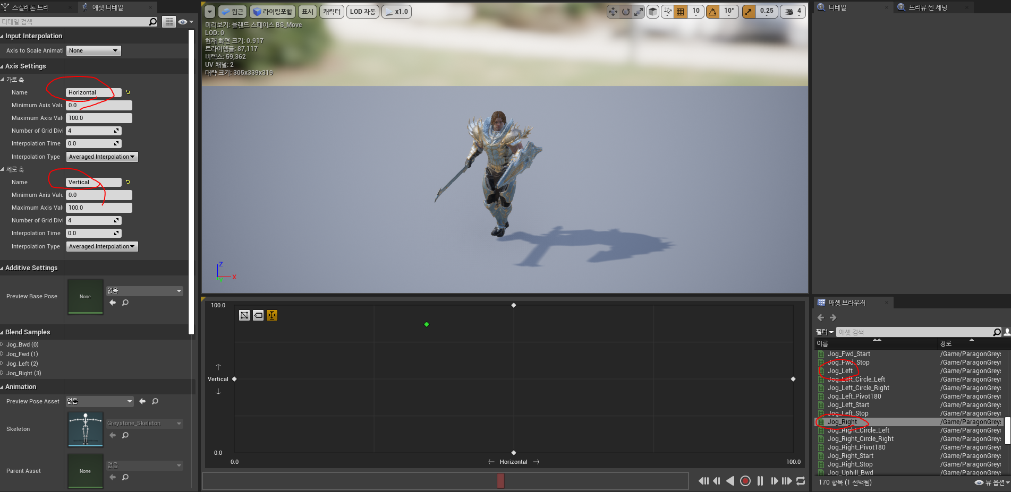Jump to the end frame
The height and width of the screenshot is (492, 1011).
click(787, 481)
